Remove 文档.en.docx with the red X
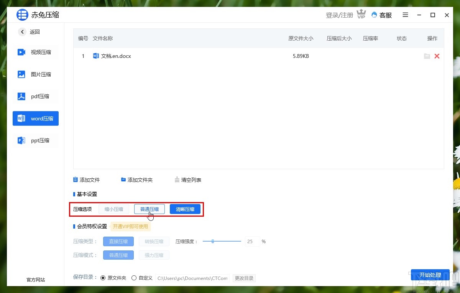This screenshot has width=460, height=293. tap(437, 56)
